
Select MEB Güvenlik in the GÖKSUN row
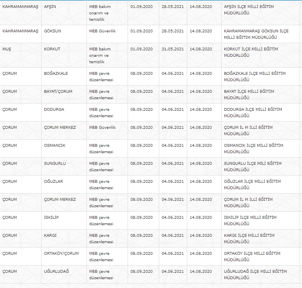coord(102,31)
